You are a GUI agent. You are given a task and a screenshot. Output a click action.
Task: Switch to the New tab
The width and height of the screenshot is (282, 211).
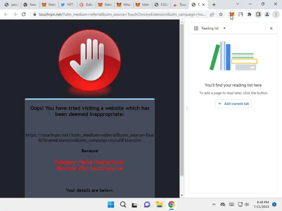click(30, 5)
